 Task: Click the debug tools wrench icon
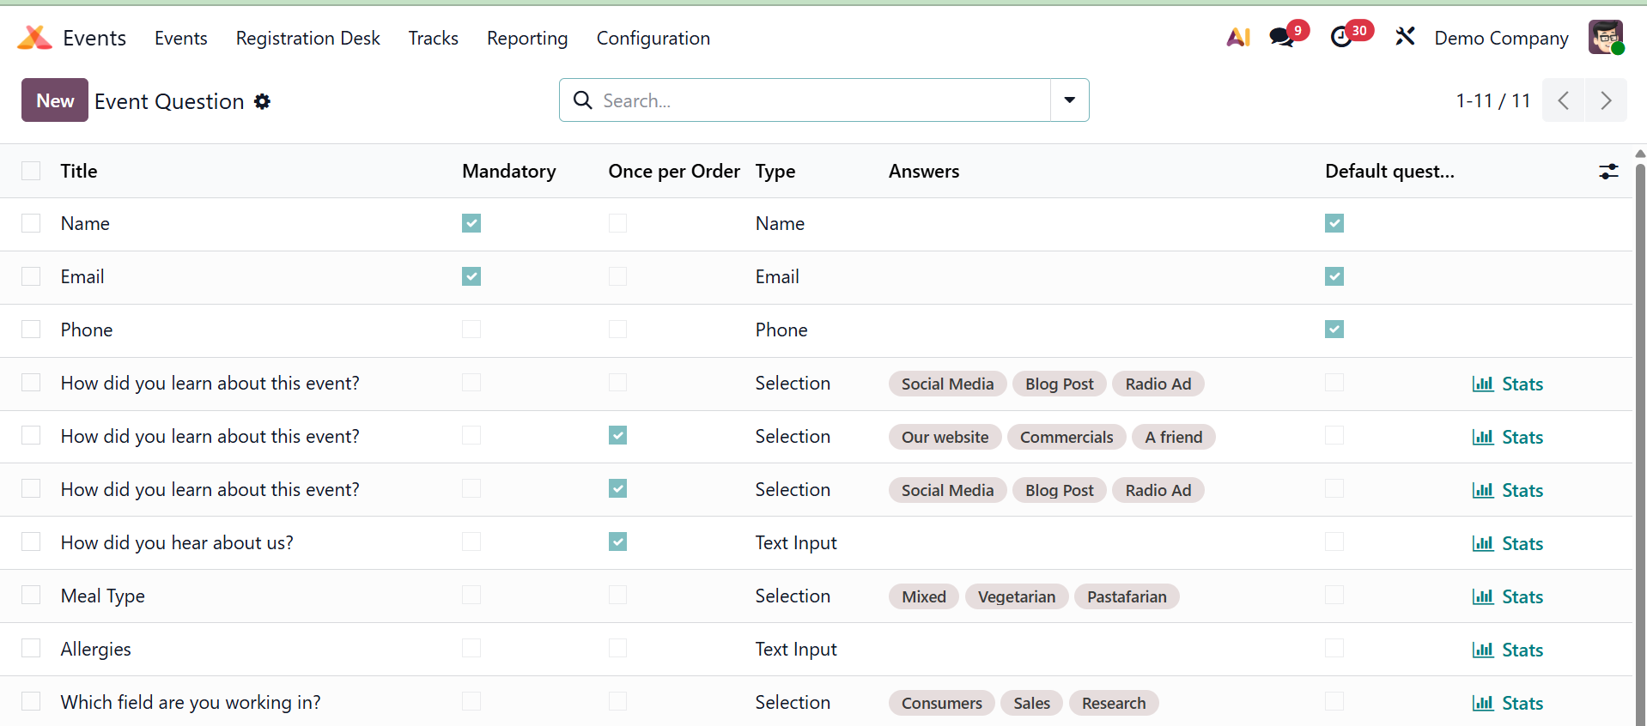click(1405, 37)
